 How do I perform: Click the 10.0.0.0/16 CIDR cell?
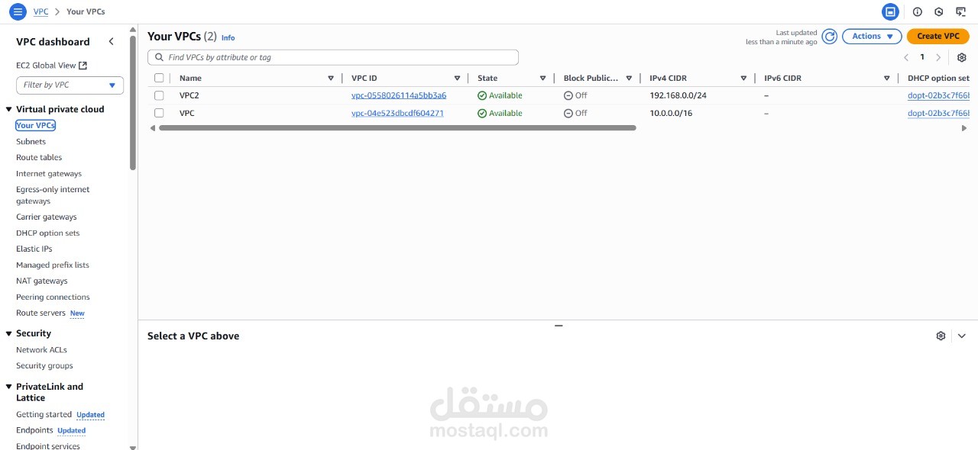pyautogui.click(x=671, y=113)
